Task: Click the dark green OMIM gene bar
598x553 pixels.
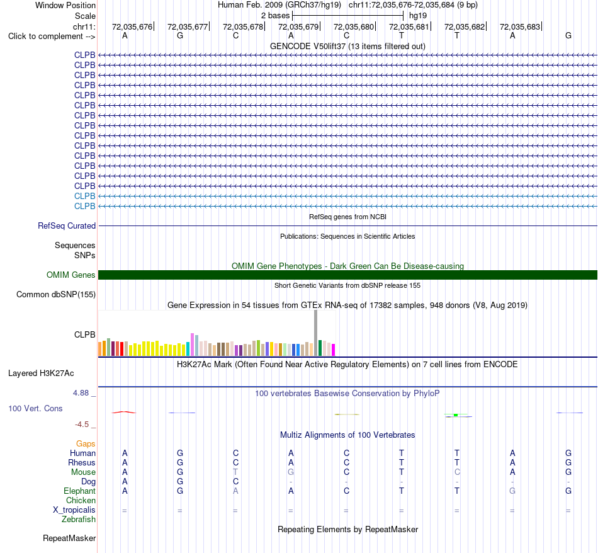Action: click(x=347, y=275)
